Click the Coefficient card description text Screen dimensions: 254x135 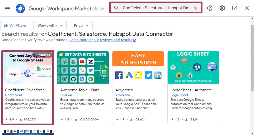tap(27, 104)
